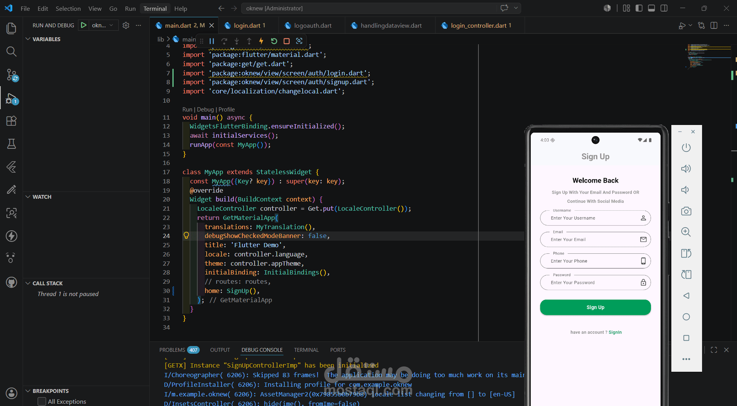The width and height of the screenshot is (737, 406).
Task: Toggle primary side bar layout button
Action: coord(639,8)
